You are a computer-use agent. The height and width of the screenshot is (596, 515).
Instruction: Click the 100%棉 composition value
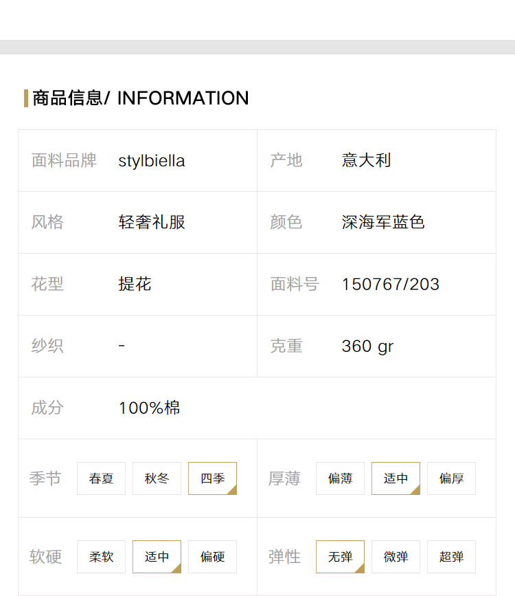pyautogui.click(x=149, y=408)
